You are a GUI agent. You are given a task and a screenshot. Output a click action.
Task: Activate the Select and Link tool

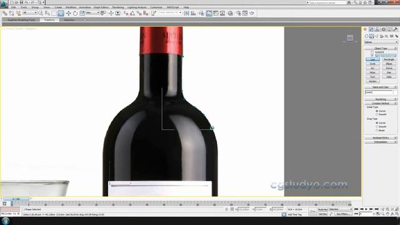point(4,13)
